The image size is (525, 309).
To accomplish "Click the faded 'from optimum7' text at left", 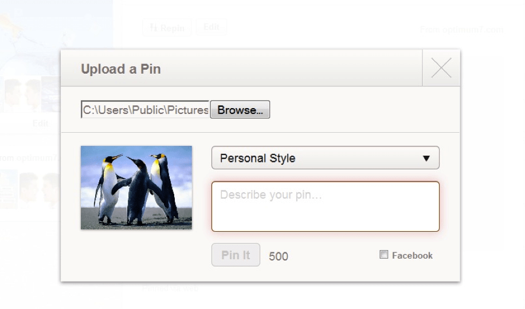I will pyautogui.click(x=29, y=157).
